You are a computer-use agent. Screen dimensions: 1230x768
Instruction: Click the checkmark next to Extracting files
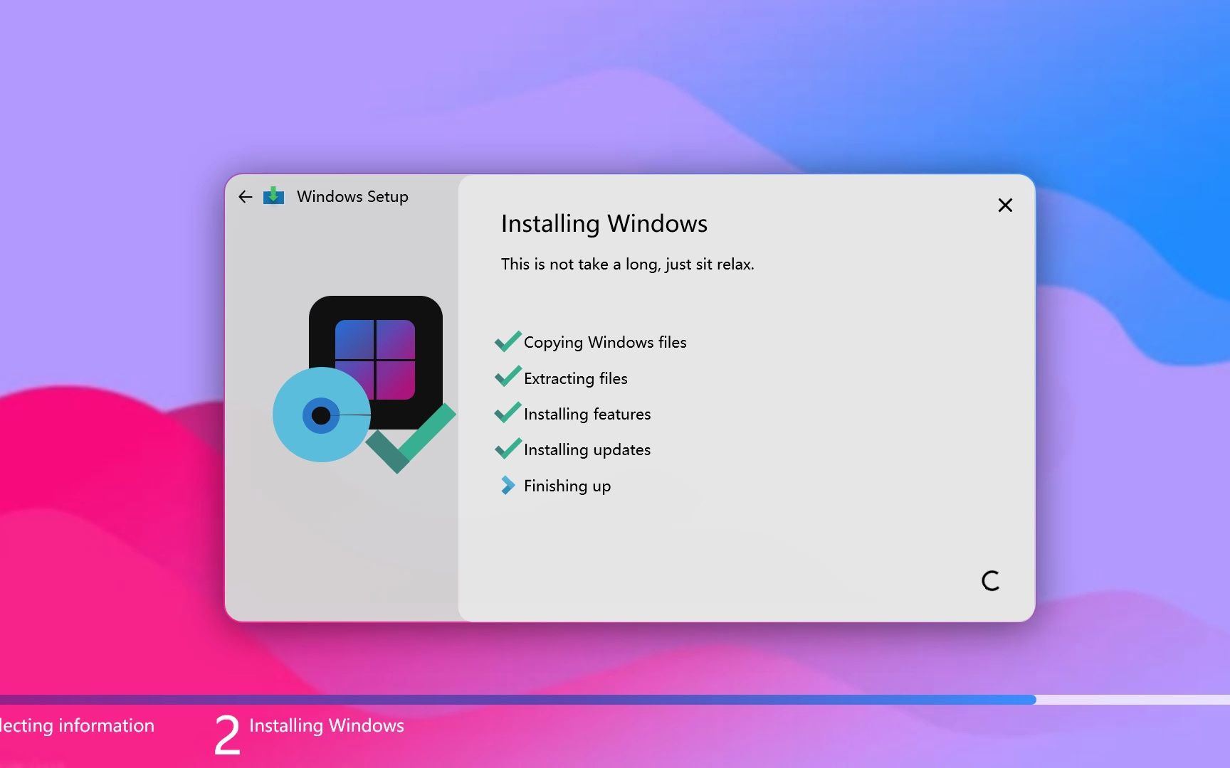(x=507, y=377)
